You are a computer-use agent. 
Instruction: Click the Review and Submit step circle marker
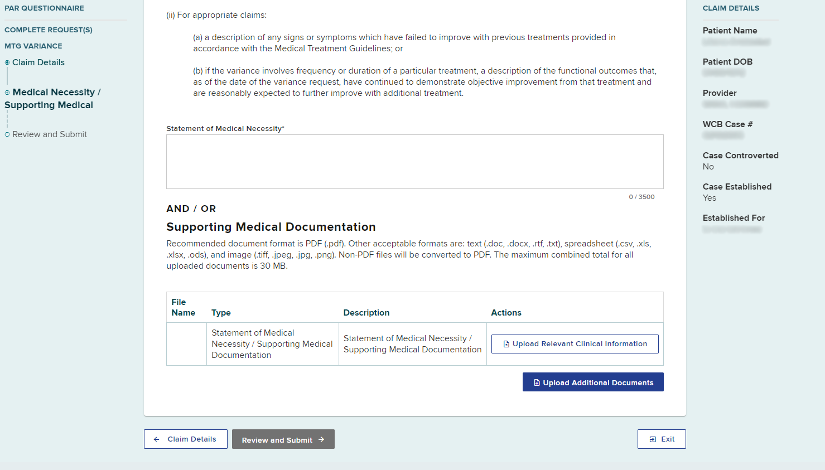click(7, 134)
